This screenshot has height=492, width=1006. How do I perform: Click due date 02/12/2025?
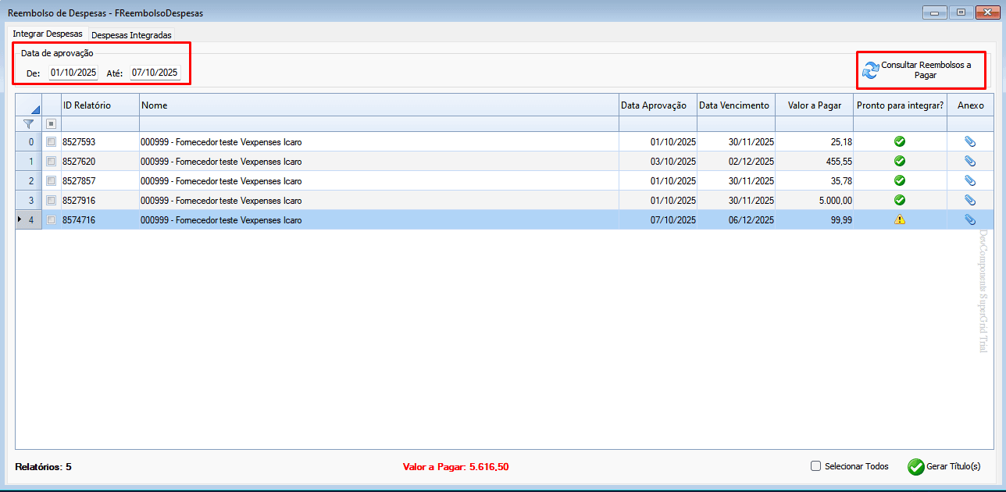click(736, 161)
